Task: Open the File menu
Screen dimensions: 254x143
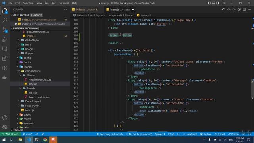Action: pos(10,3)
